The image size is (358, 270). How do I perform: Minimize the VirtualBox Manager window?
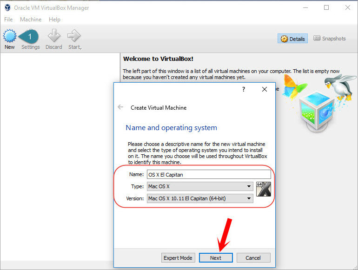coord(305,7)
